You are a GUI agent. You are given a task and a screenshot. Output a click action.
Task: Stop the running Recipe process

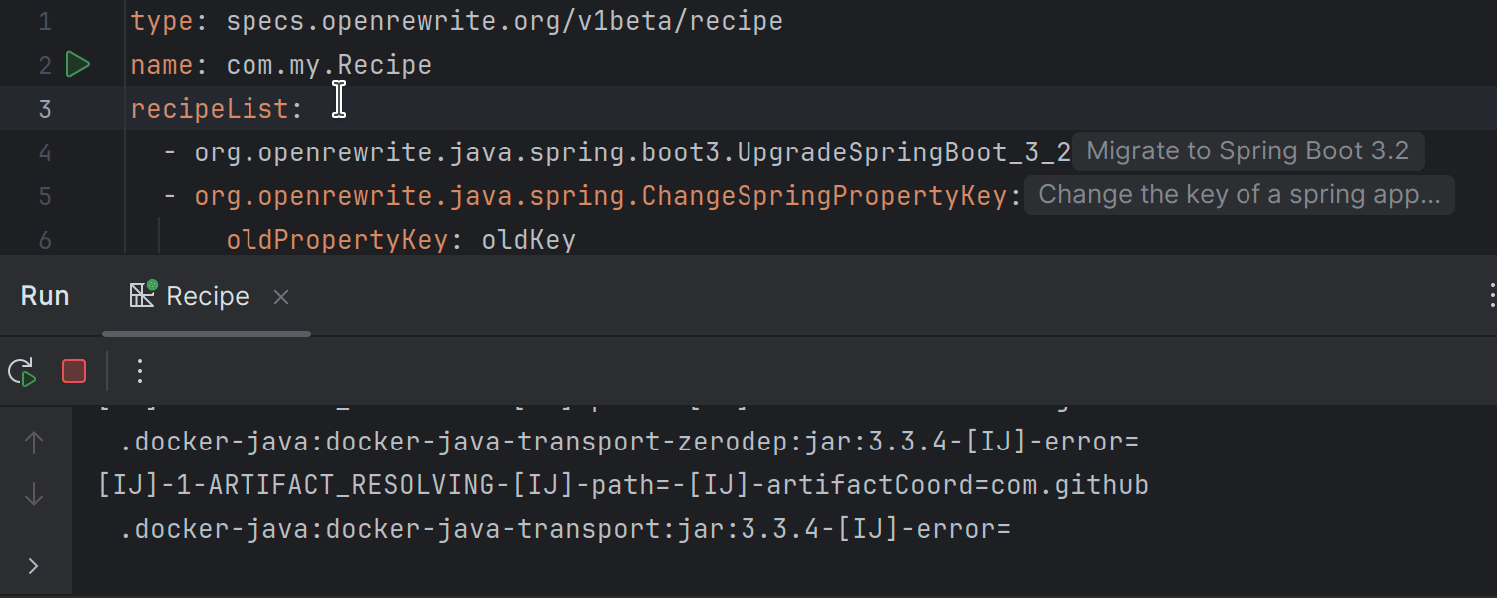pyautogui.click(x=74, y=372)
